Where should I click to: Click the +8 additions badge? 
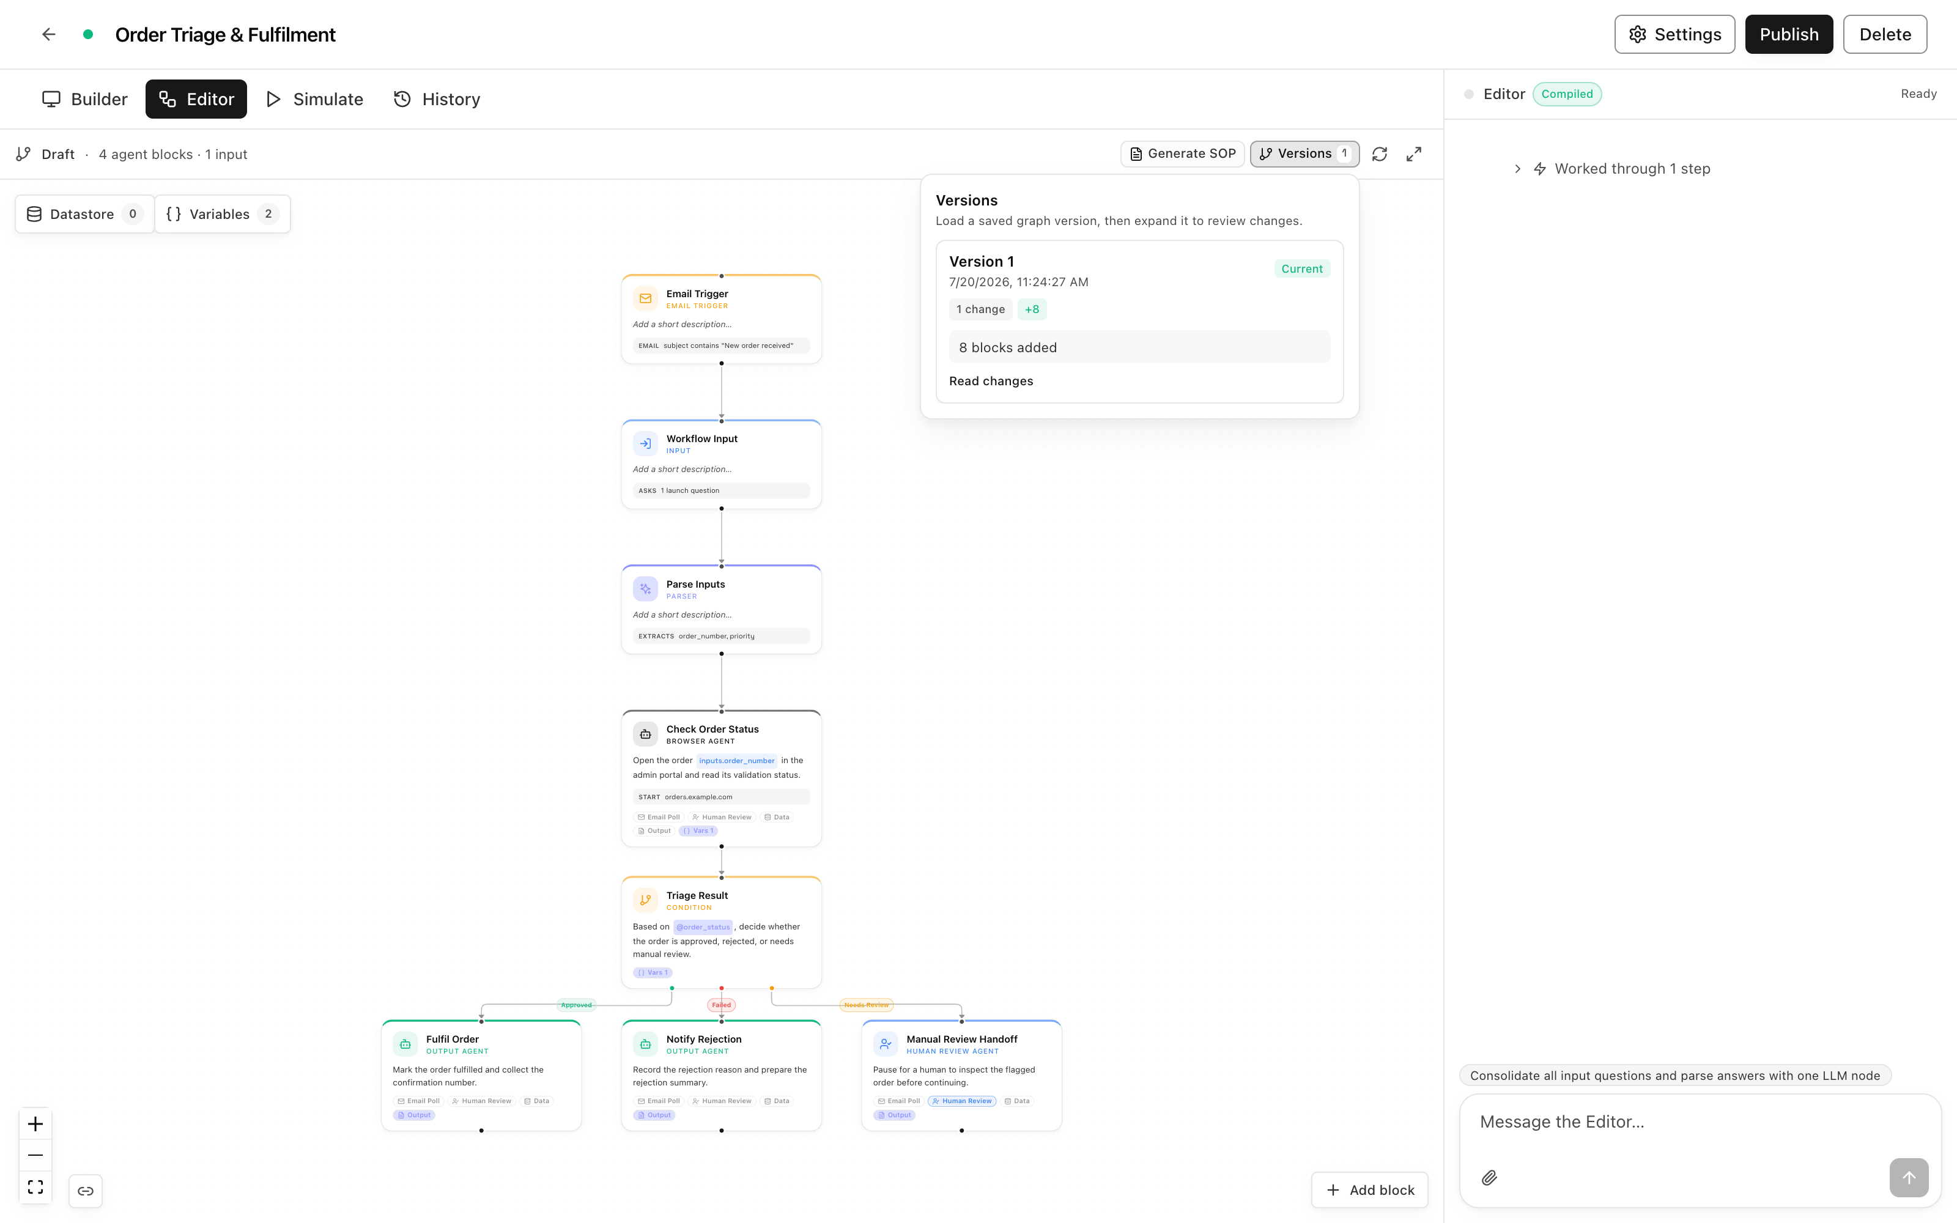(x=1031, y=309)
